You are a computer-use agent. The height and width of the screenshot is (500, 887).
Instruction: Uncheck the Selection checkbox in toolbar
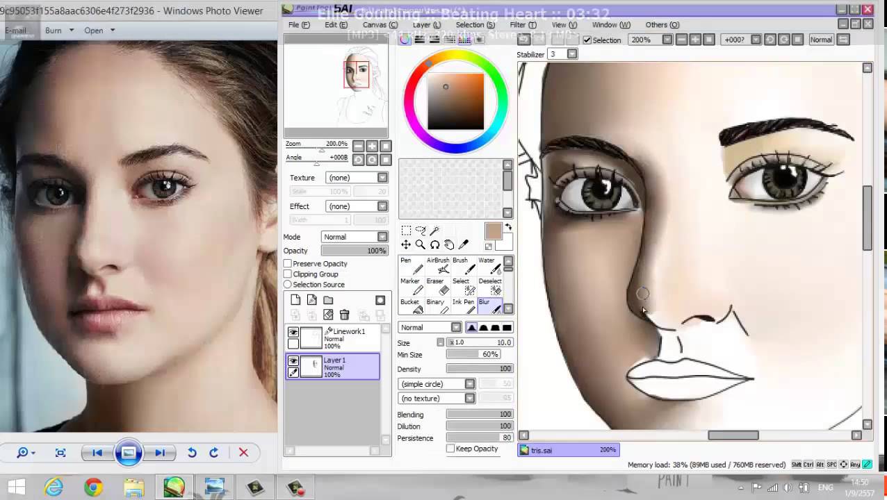pos(587,40)
